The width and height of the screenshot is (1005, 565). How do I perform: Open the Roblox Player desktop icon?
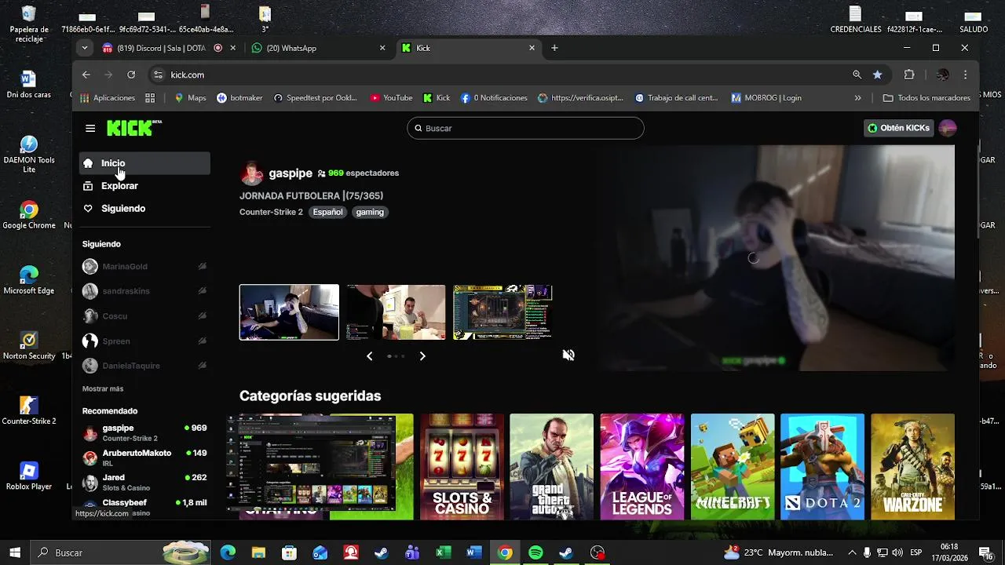click(29, 476)
